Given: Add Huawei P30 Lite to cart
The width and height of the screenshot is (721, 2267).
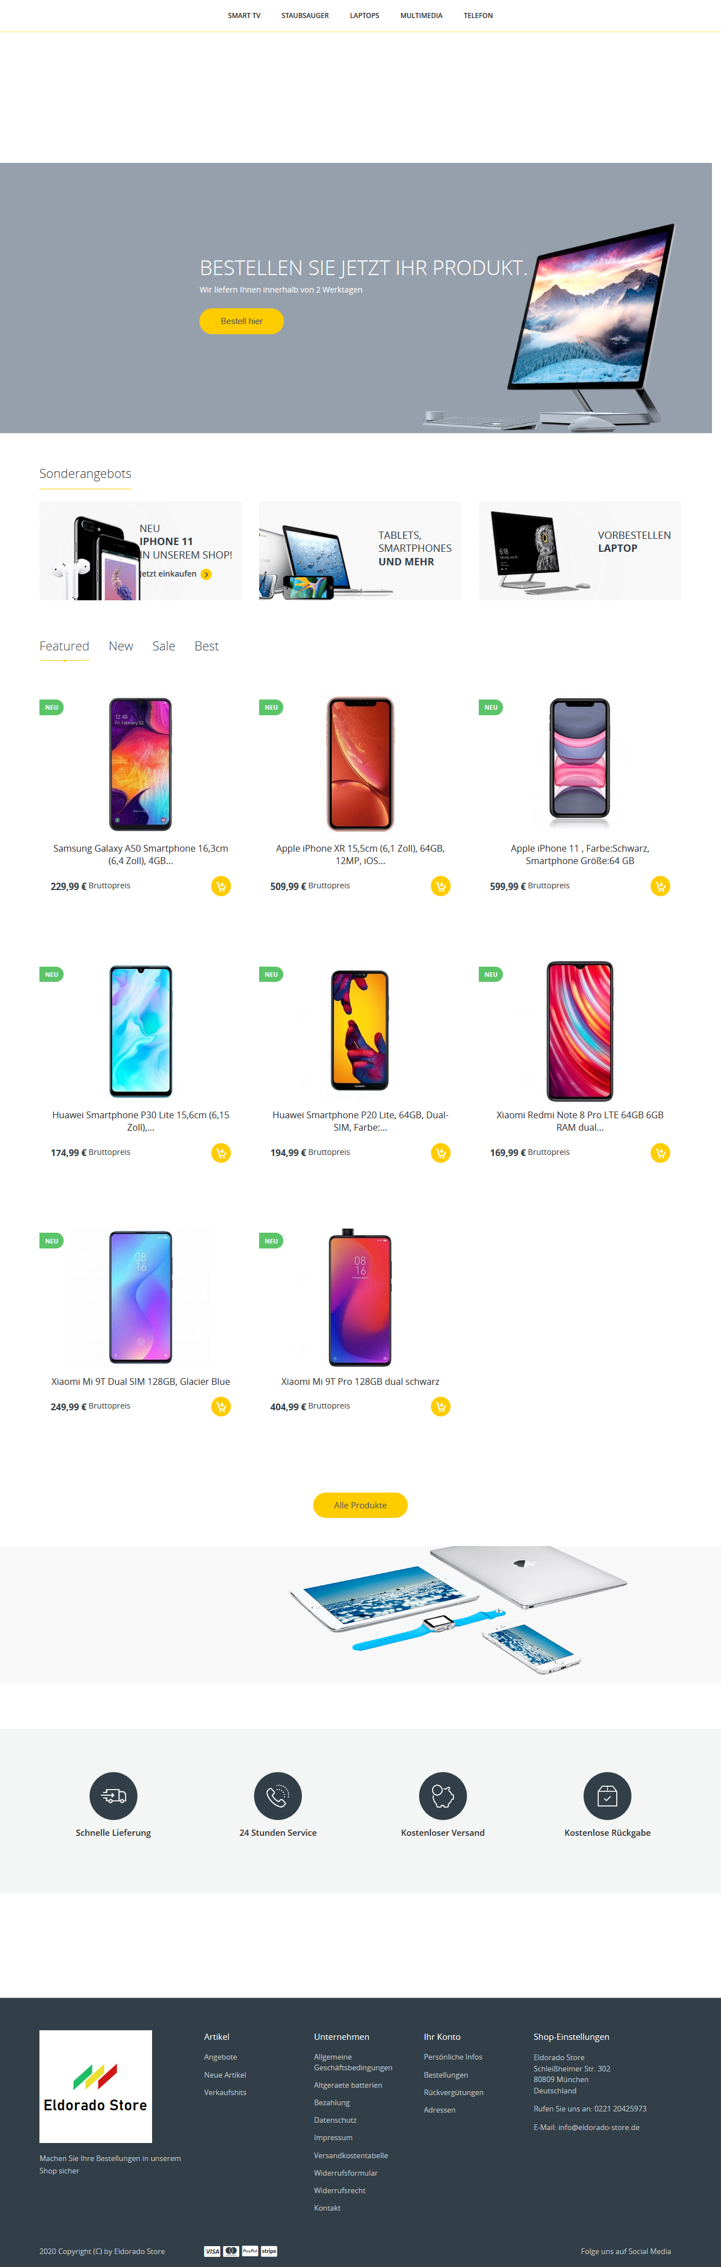Looking at the screenshot, I should coord(221,1153).
